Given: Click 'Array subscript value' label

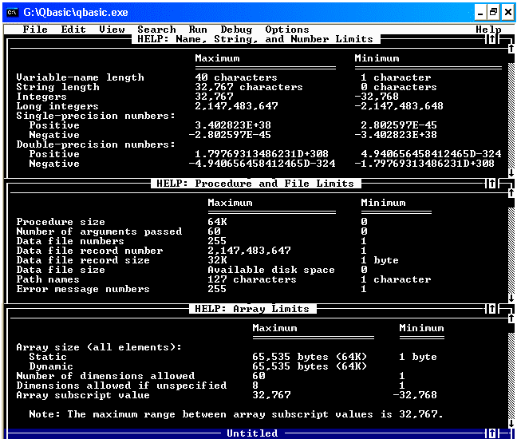Looking at the screenshot, I should [x=83, y=395].
